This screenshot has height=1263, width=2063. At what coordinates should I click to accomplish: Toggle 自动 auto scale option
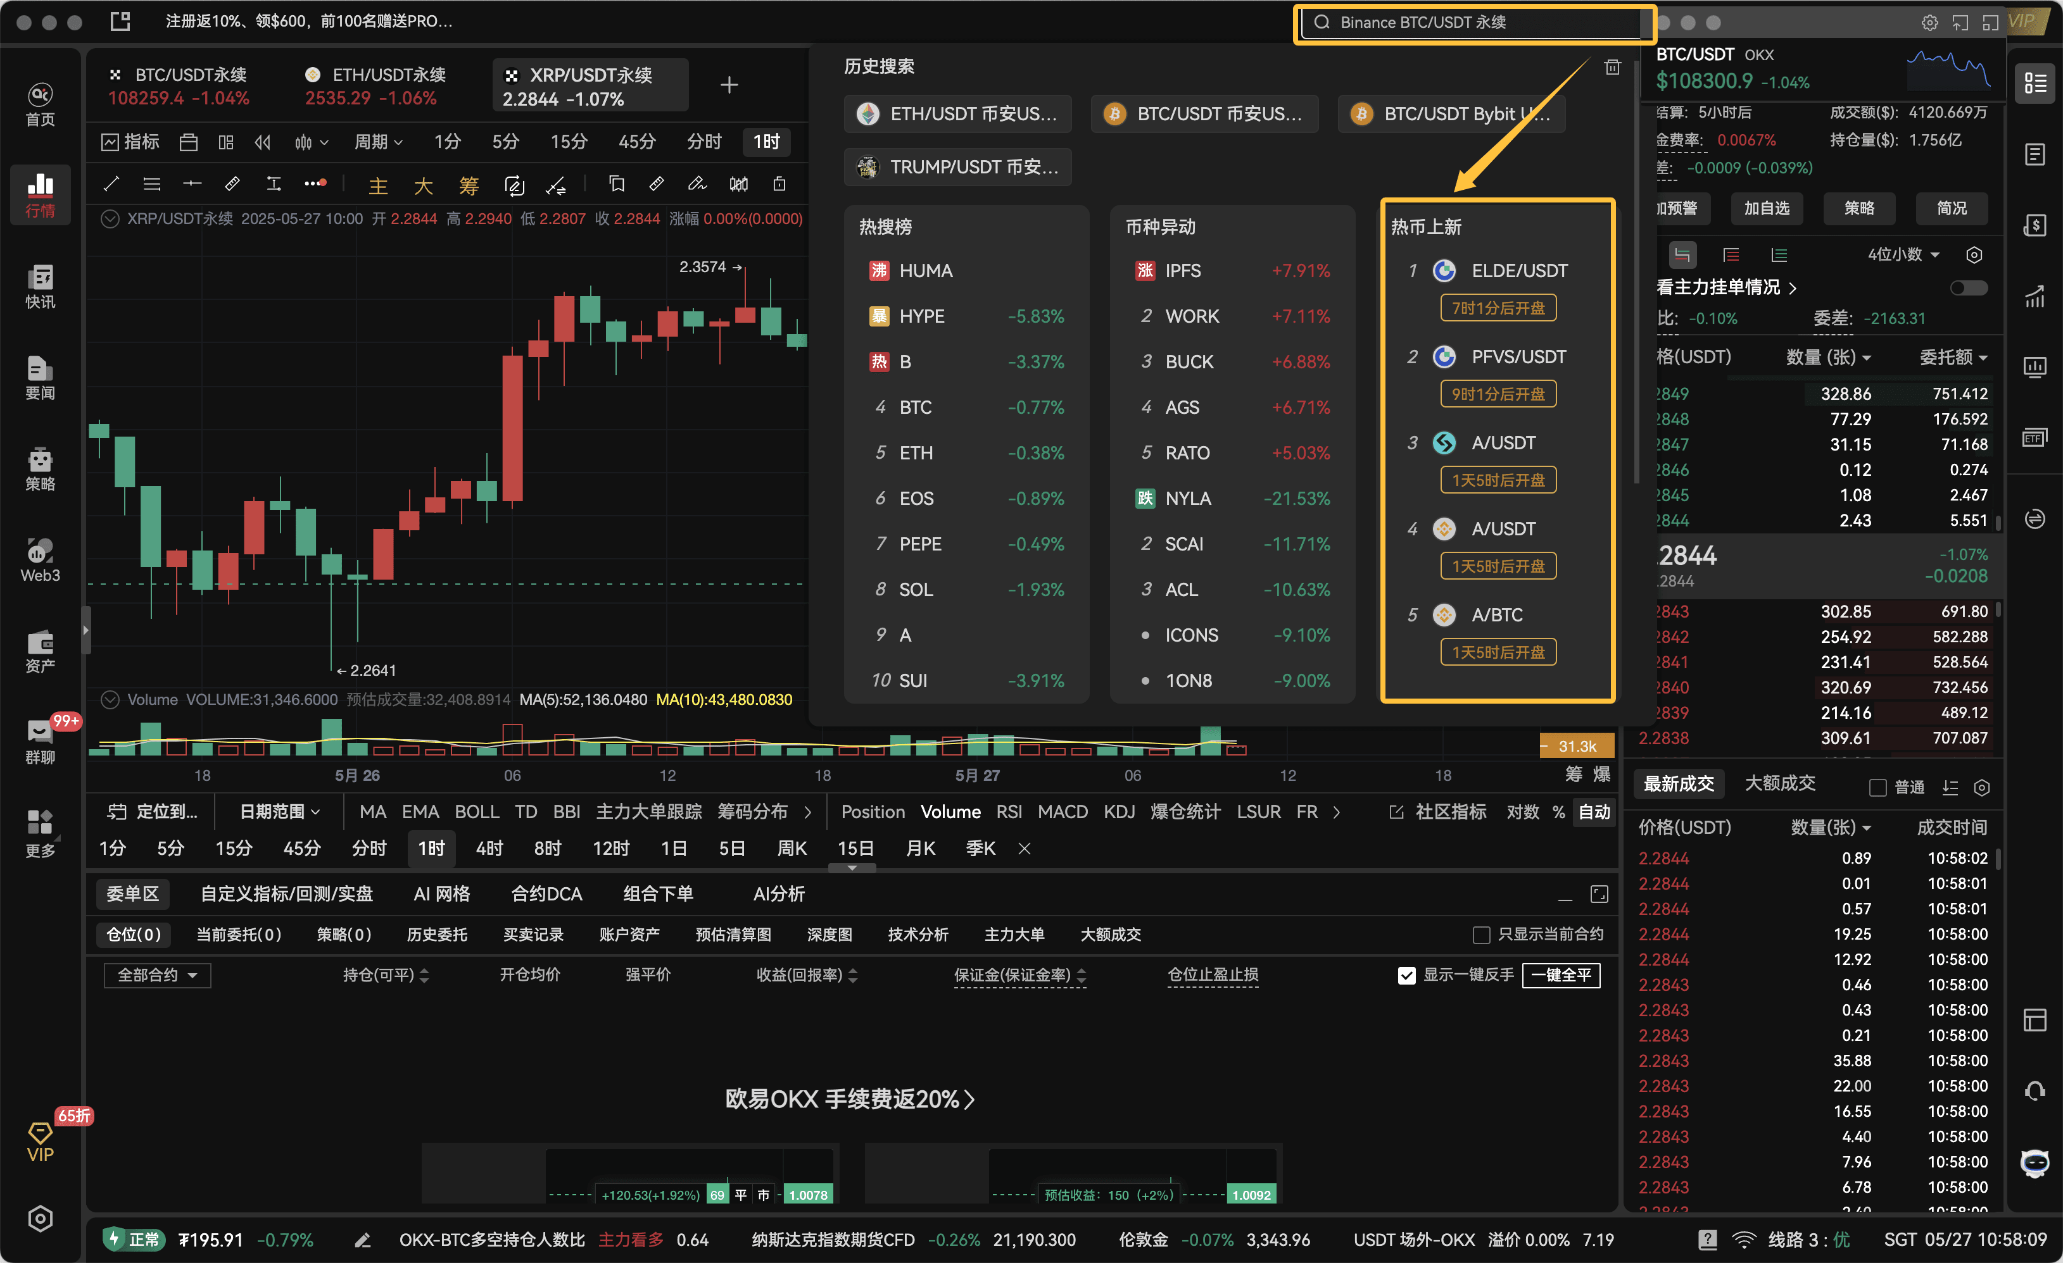[1594, 811]
